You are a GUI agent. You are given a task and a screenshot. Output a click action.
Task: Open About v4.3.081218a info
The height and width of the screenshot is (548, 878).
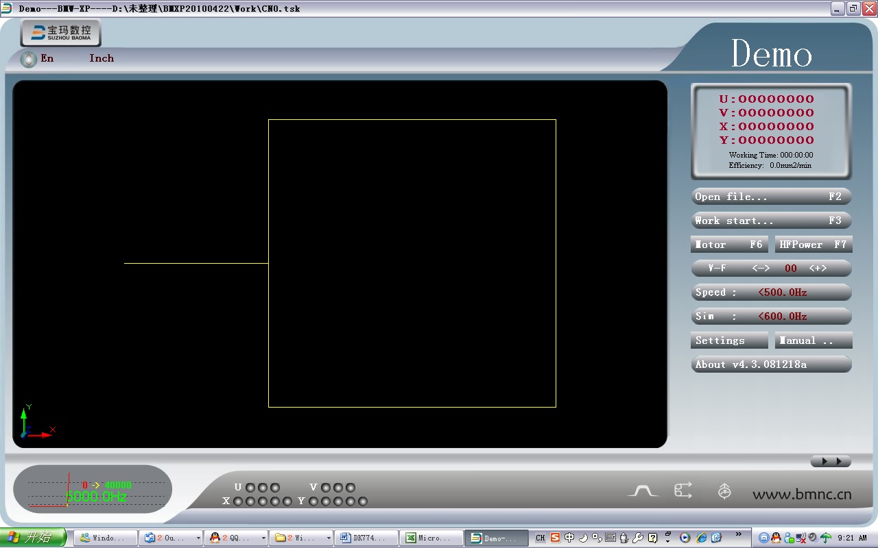coord(771,364)
